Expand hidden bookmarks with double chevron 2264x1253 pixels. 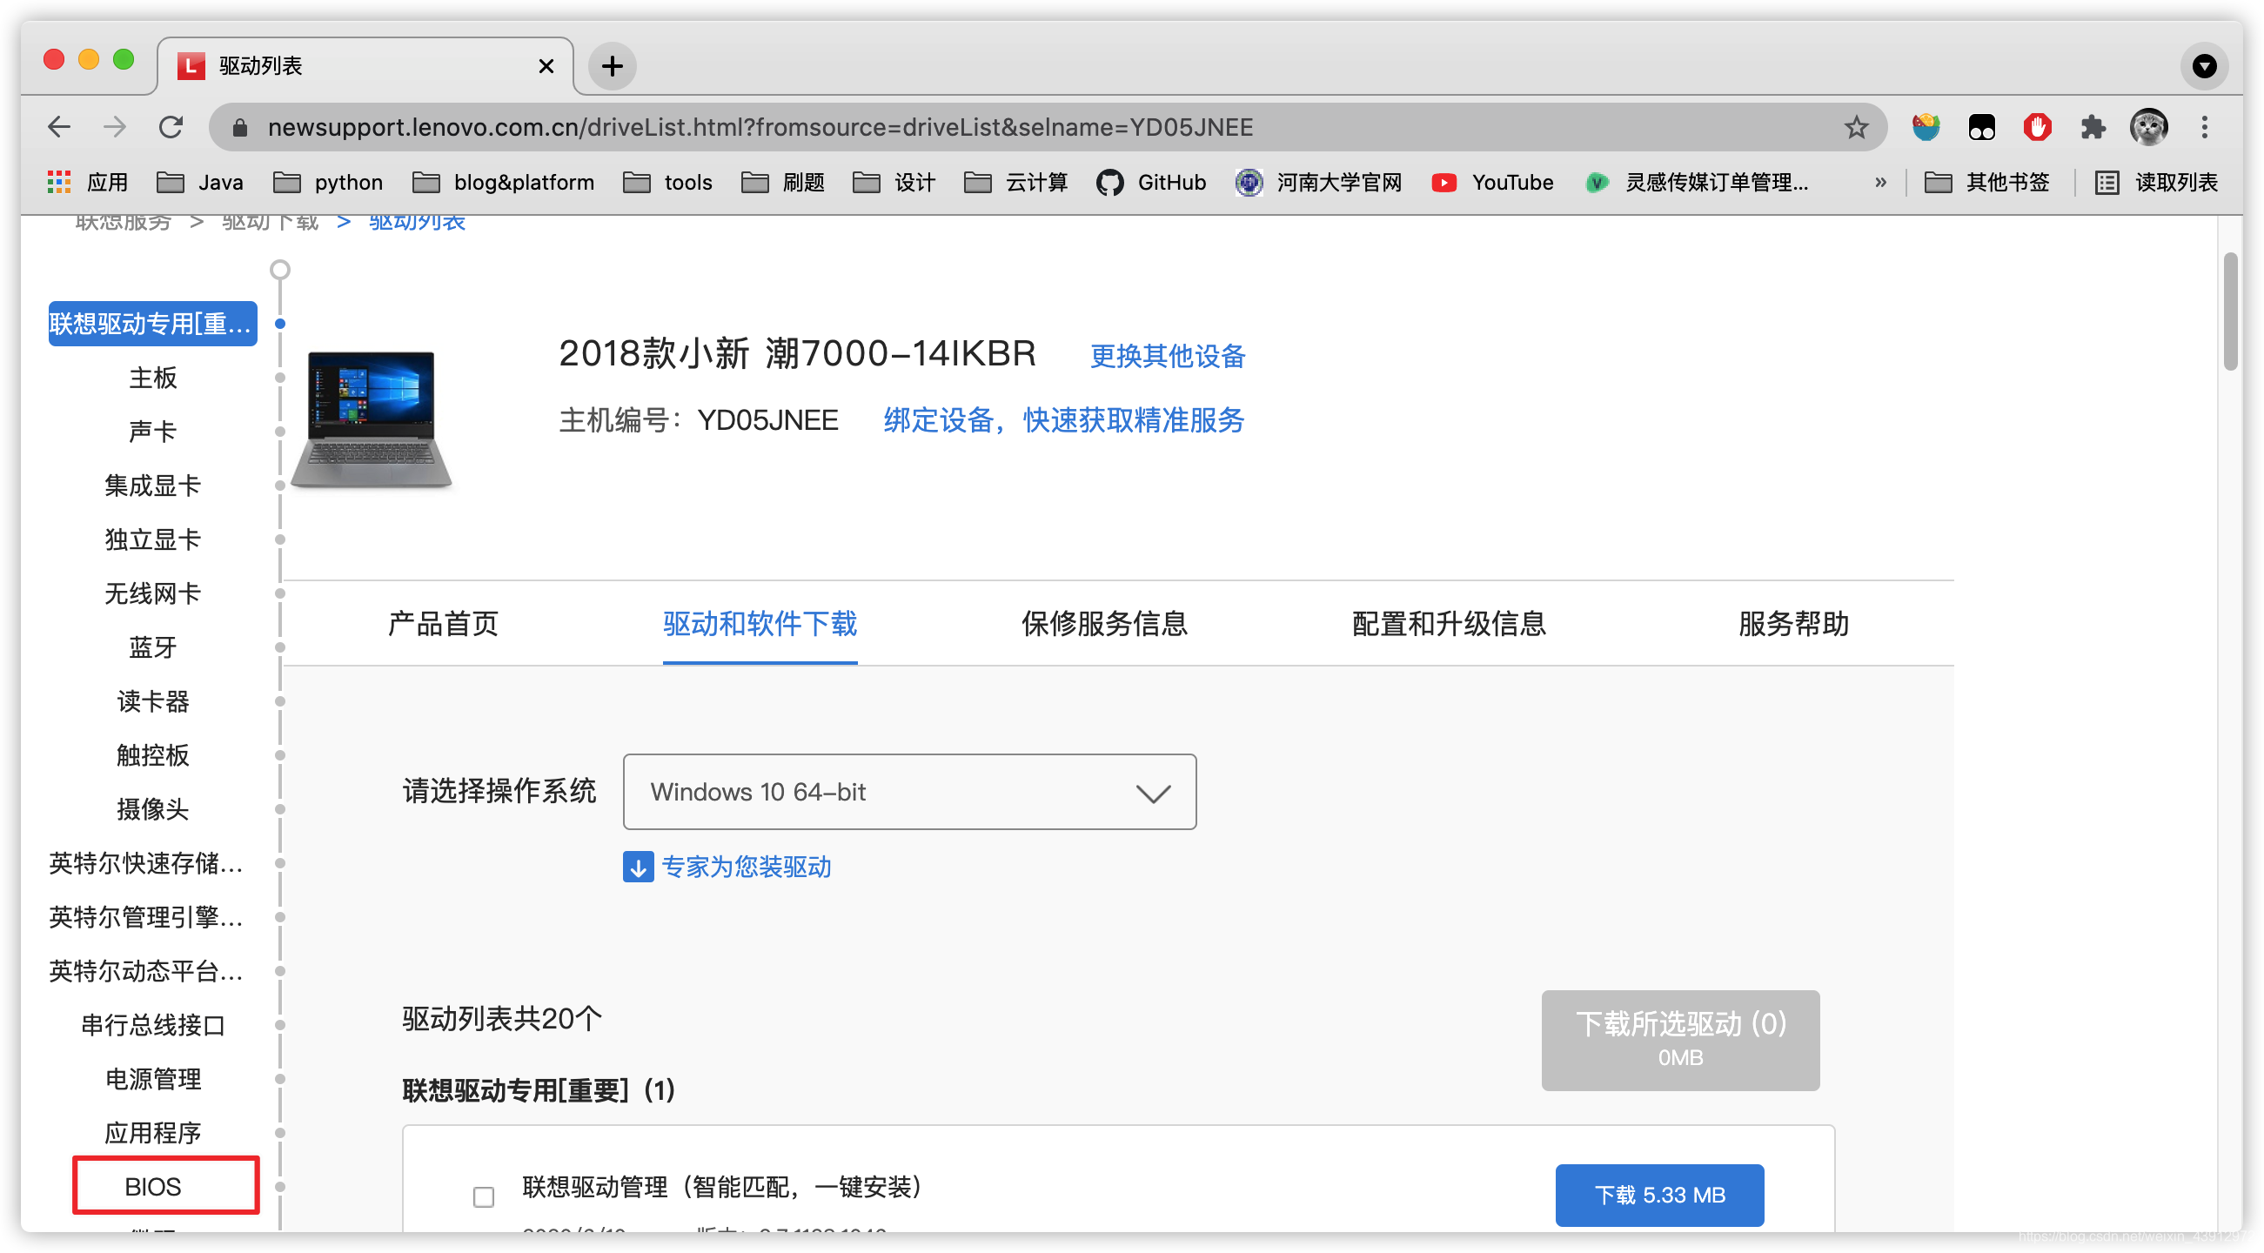pyautogui.click(x=1881, y=182)
